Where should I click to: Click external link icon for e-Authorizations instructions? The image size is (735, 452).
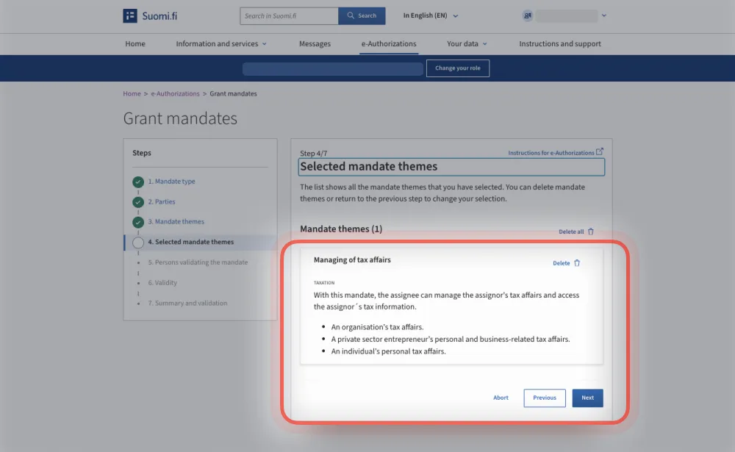tap(600, 152)
